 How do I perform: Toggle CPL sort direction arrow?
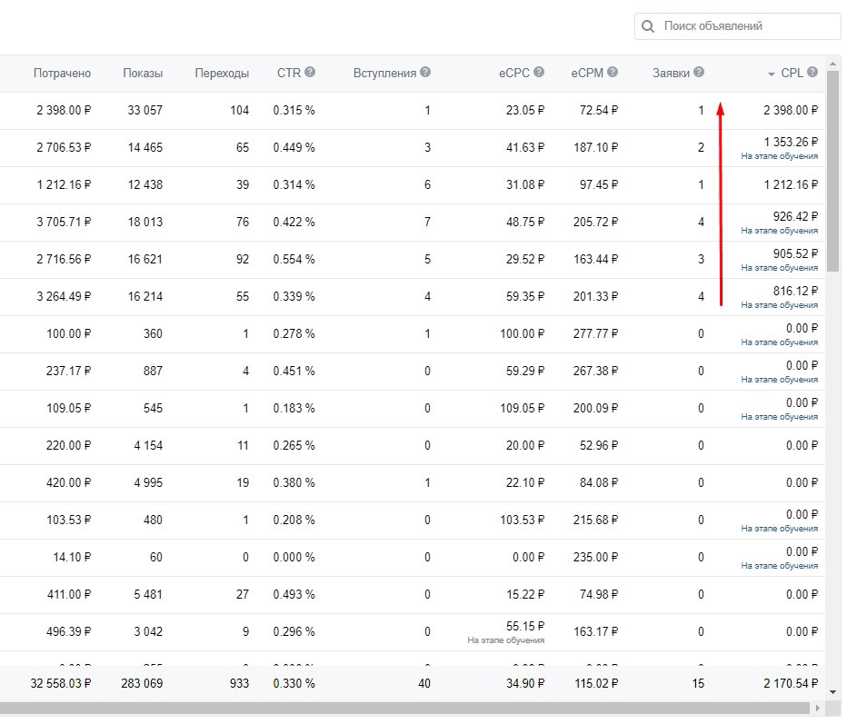point(772,74)
